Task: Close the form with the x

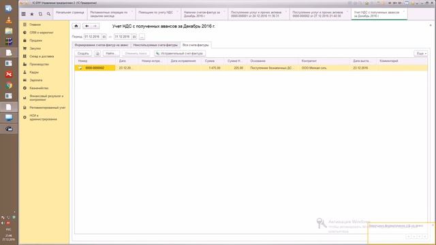Action: (431, 25)
